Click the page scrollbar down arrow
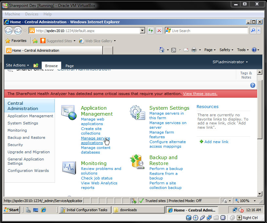This screenshot has width=267, height=223. (x=260, y=194)
